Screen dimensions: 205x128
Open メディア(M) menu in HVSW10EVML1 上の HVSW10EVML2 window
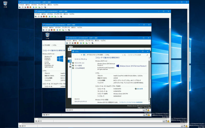tap(50, 14)
